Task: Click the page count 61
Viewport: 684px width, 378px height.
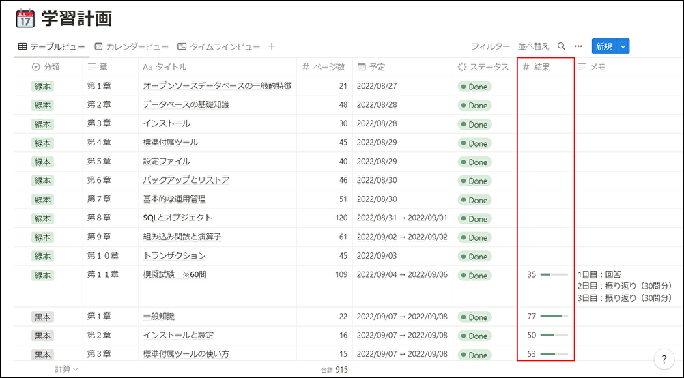Action: pos(343,237)
